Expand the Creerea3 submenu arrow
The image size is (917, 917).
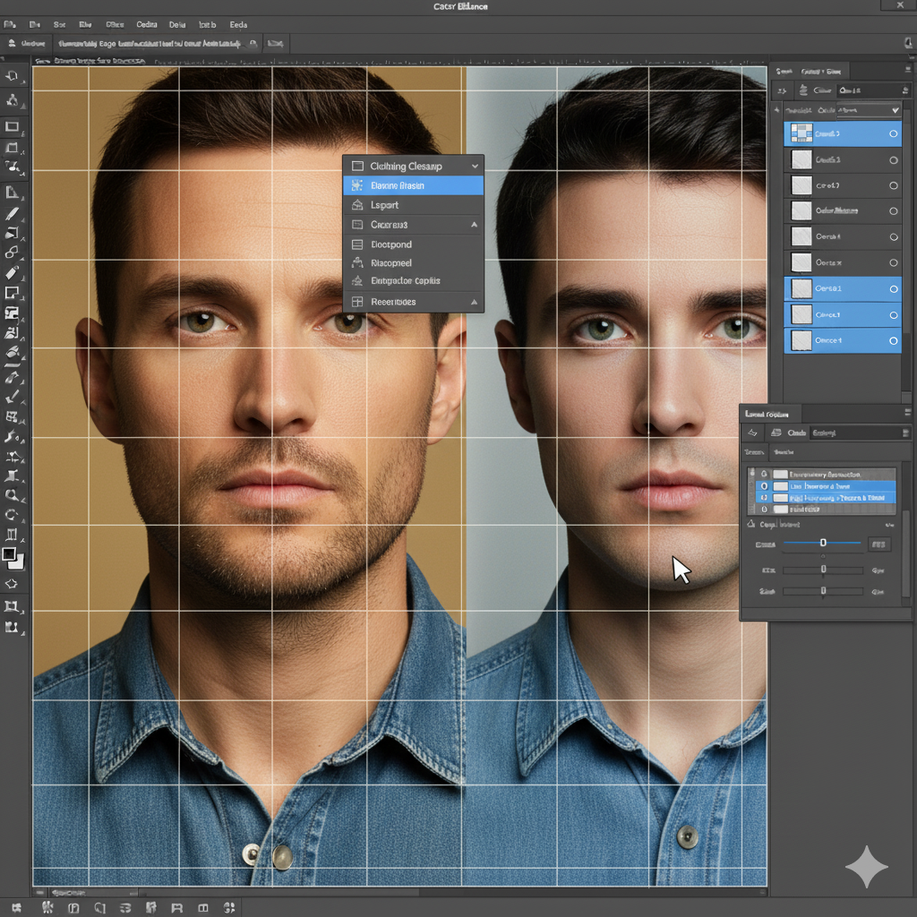tap(474, 225)
